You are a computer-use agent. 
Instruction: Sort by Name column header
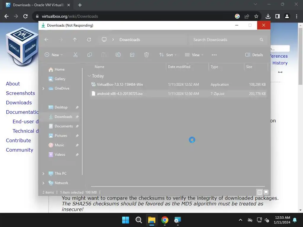pos(99,67)
